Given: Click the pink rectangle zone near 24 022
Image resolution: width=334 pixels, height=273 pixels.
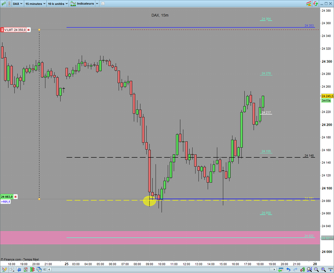Looking at the screenshot, I should tap(160, 238).
